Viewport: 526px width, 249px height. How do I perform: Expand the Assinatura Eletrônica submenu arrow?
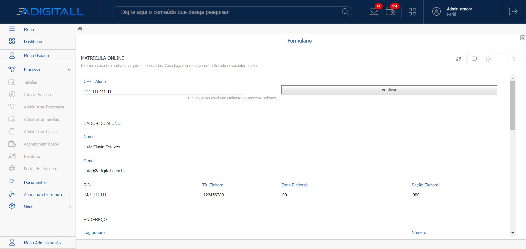(70, 195)
